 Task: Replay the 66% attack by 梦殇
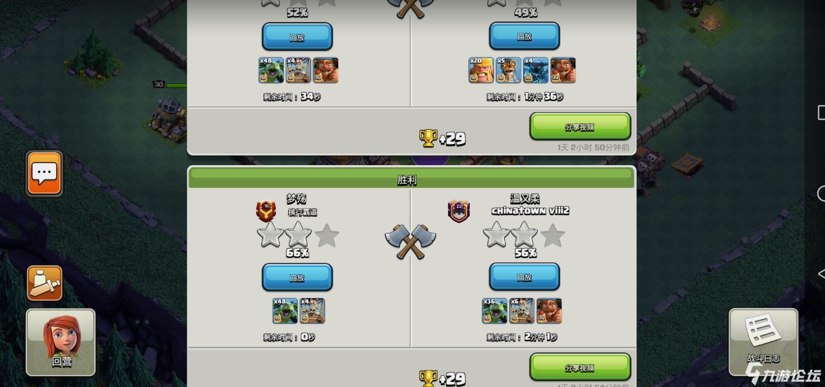pos(297,277)
